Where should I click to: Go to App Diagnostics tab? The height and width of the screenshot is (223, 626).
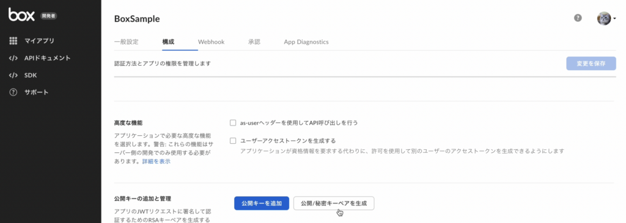pyautogui.click(x=306, y=42)
